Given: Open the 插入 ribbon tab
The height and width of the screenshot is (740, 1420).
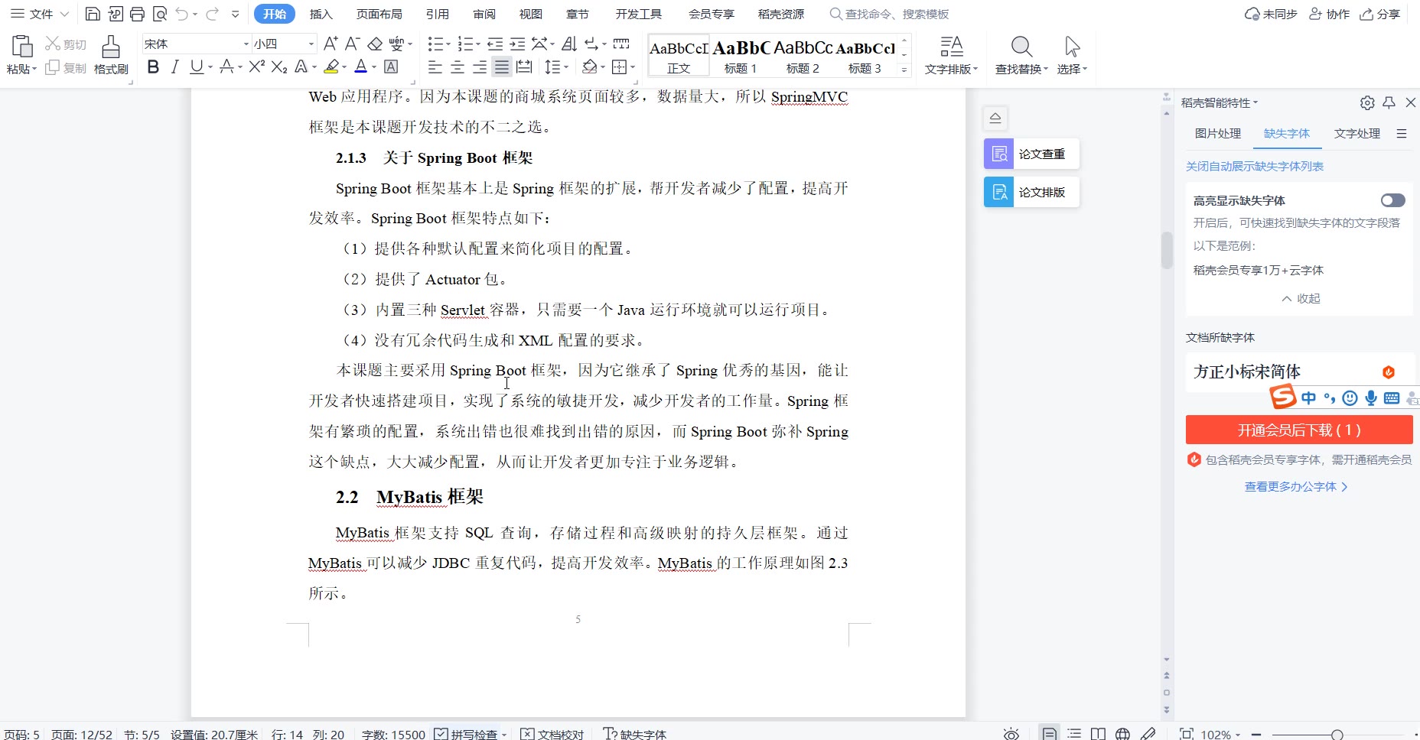Looking at the screenshot, I should coord(321,14).
